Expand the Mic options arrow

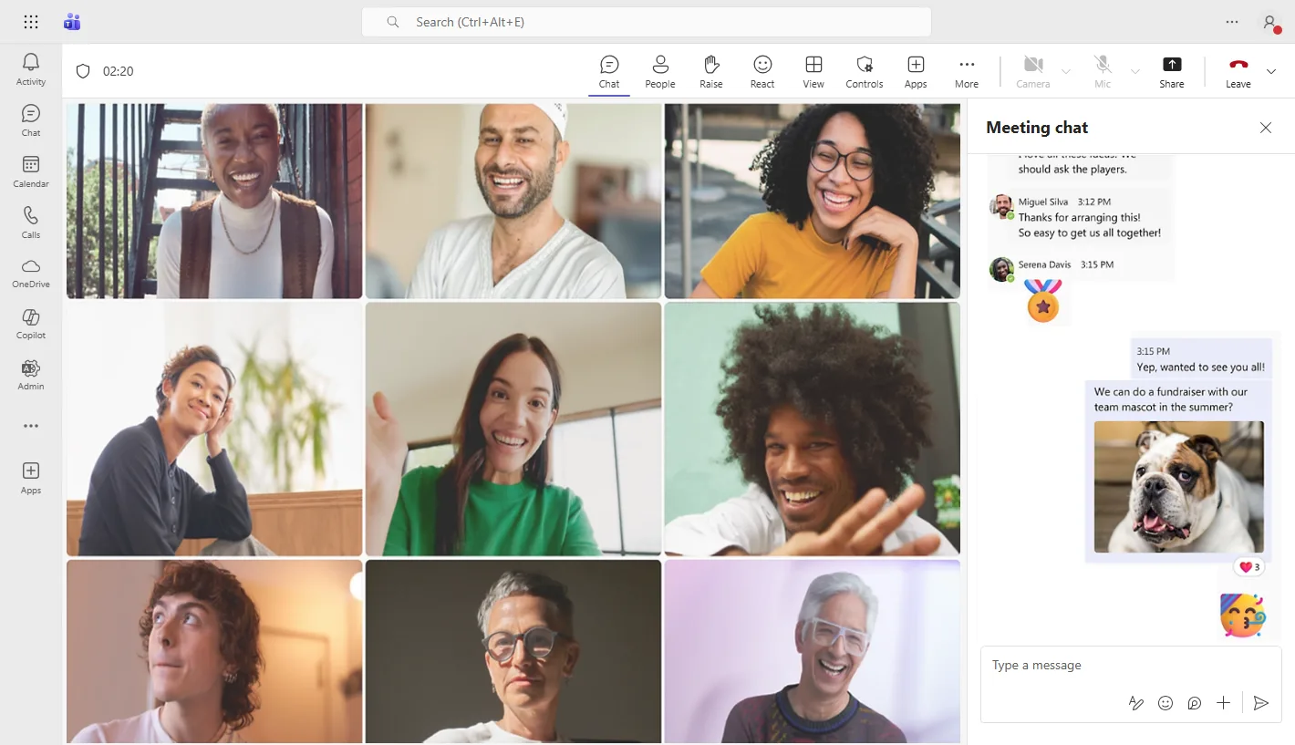point(1135,71)
